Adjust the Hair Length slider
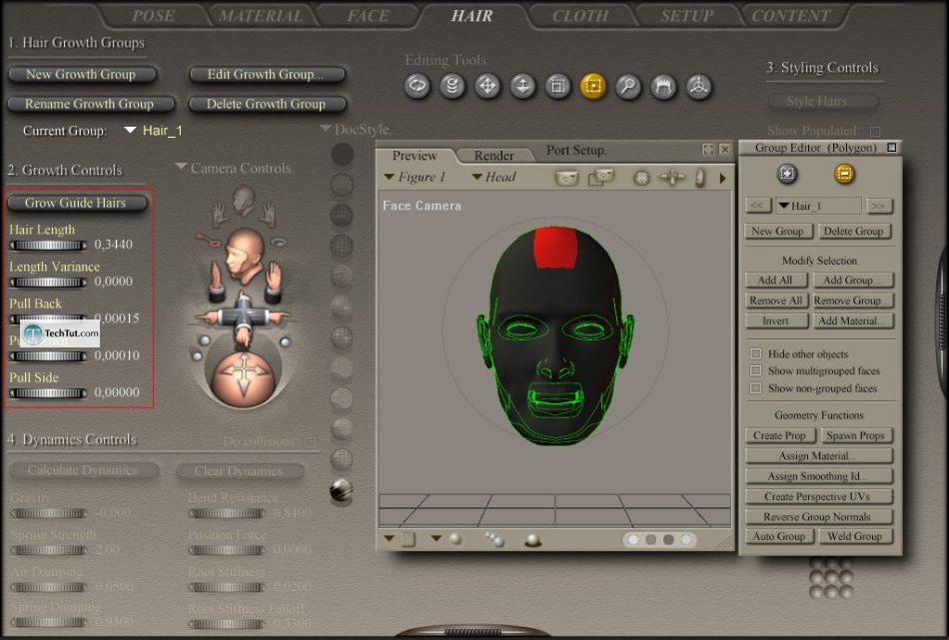This screenshot has width=949, height=640. click(x=48, y=245)
